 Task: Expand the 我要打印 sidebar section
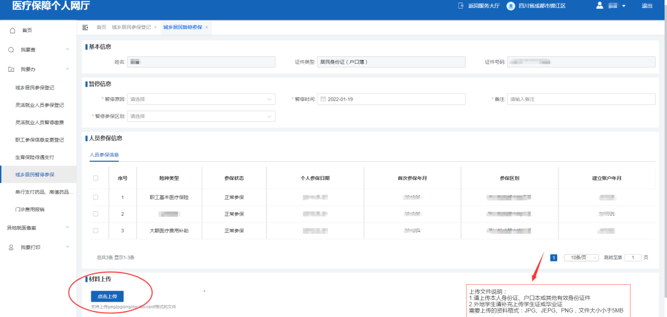tap(67, 247)
